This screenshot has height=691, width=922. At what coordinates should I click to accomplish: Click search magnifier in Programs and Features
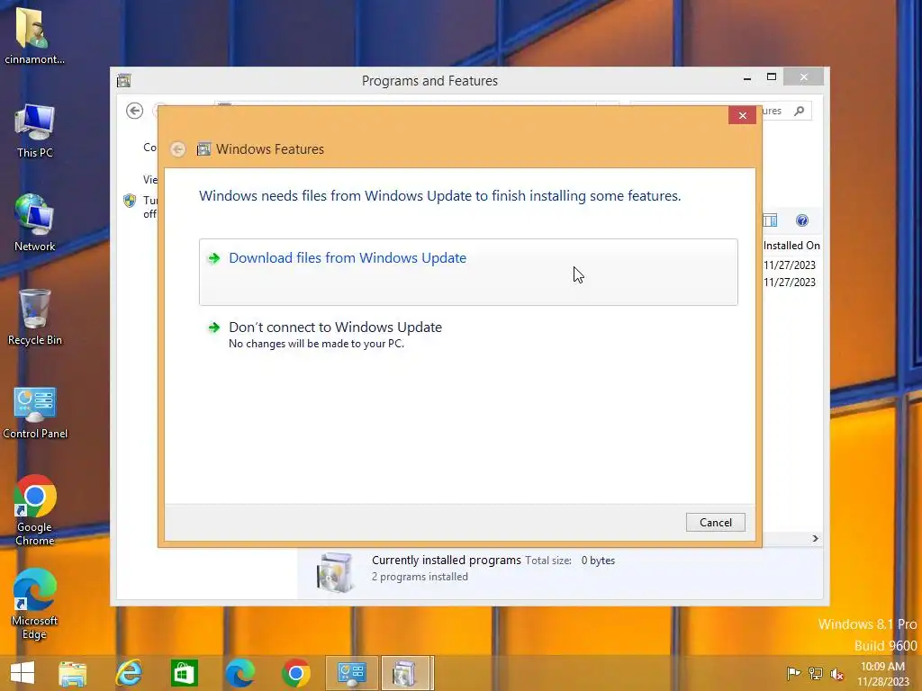[x=800, y=111]
